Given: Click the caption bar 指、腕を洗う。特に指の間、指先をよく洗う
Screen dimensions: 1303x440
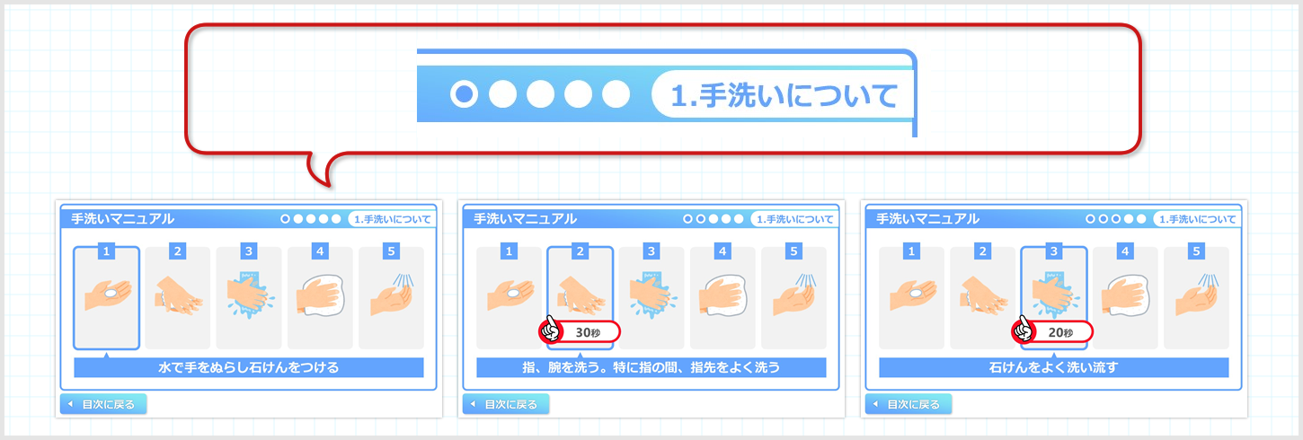Looking at the screenshot, I should [x=651, y=367].
